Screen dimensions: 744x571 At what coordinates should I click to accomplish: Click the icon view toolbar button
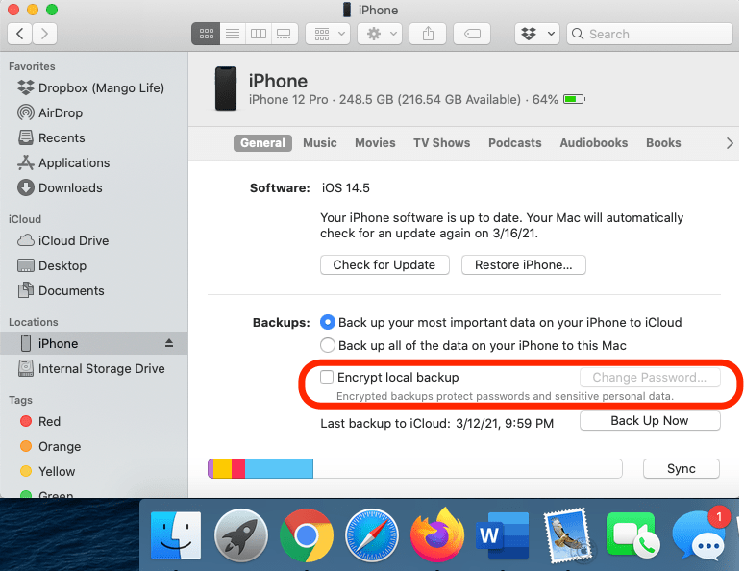(205, 34)
